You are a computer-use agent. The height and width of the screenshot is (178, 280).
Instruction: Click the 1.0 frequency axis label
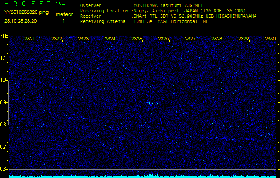[4, 80]
